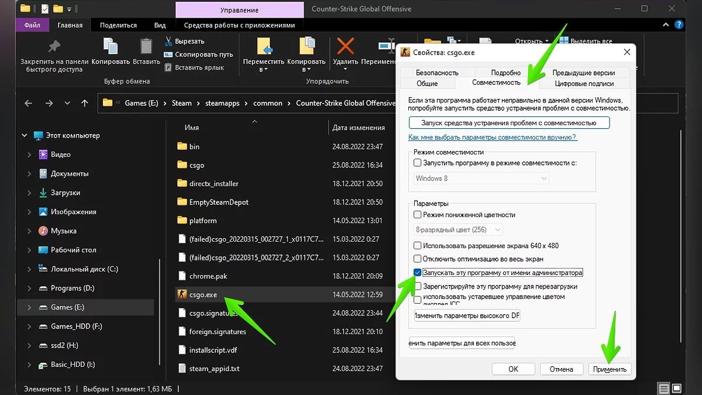Click the Copy icon in ribbon

(111, 47)
